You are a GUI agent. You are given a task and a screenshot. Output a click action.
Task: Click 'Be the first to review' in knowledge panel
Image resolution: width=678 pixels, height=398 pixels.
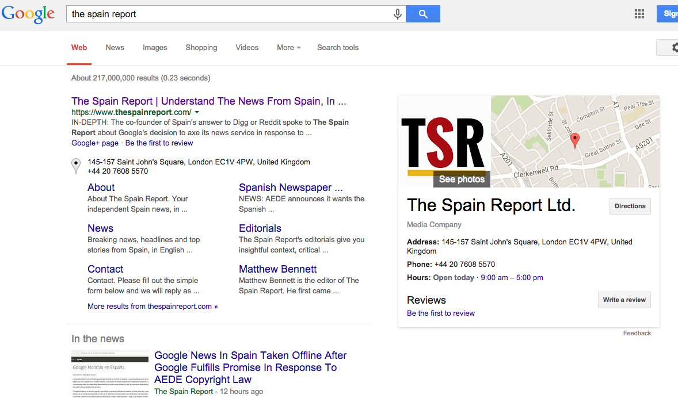[441, 313]
